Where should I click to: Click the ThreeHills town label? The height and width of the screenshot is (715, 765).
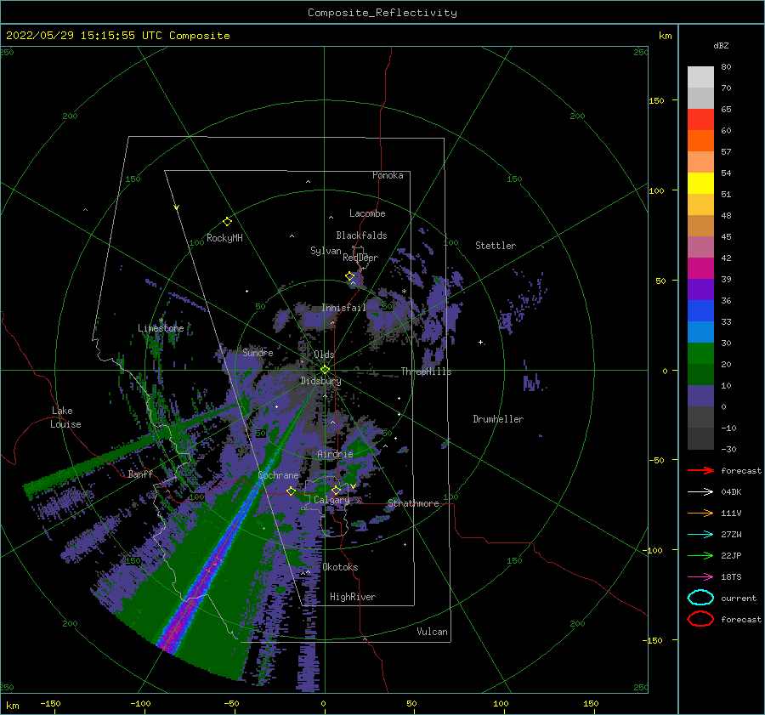[426, 372]
